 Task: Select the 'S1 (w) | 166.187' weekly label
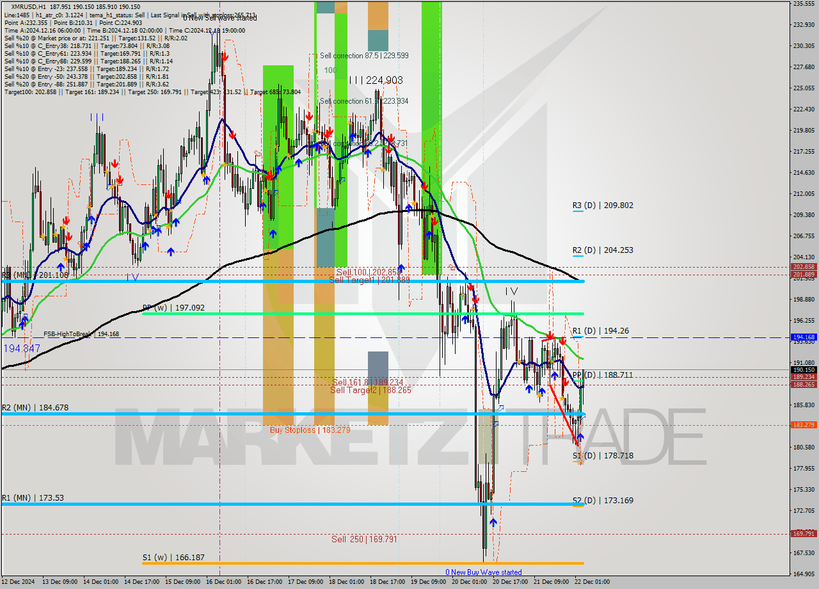coord(173,558)
